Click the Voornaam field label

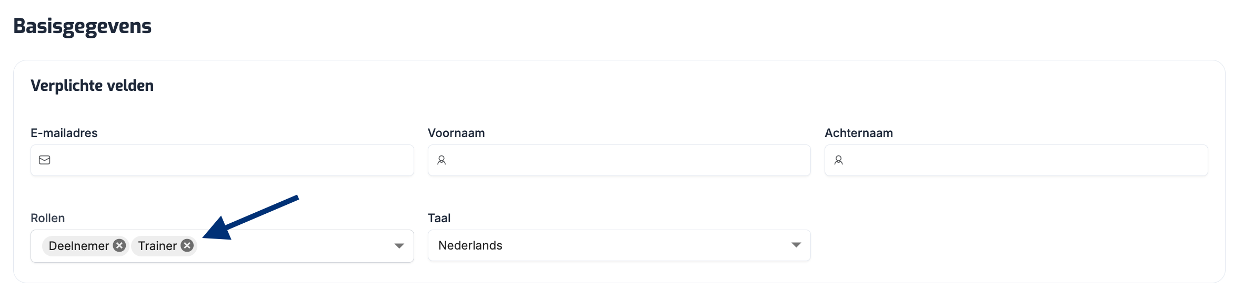[456, 133]
